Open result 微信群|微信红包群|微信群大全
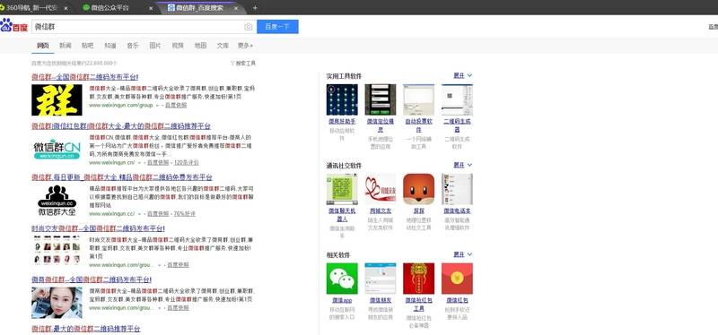 point(121,126)
